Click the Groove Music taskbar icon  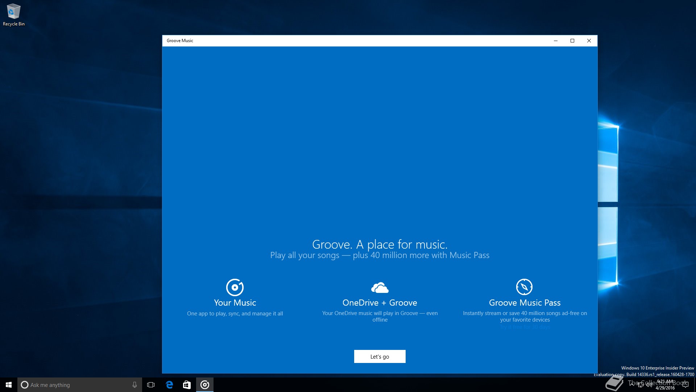(x=205, y=385)
